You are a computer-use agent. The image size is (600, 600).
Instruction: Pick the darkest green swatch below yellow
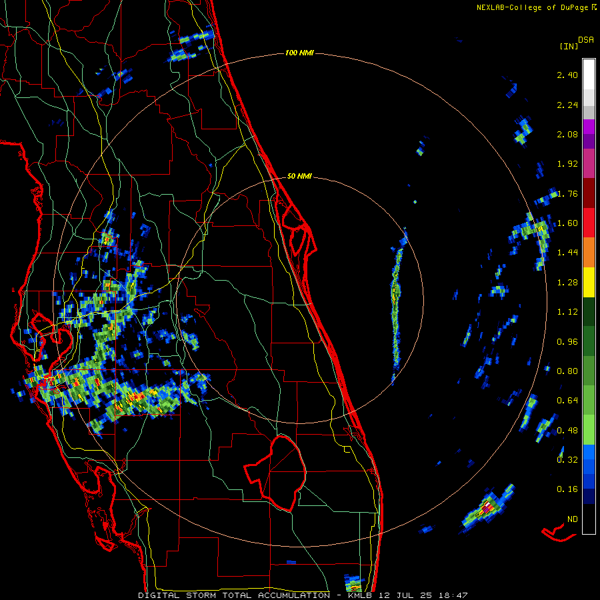click(589, 312)
